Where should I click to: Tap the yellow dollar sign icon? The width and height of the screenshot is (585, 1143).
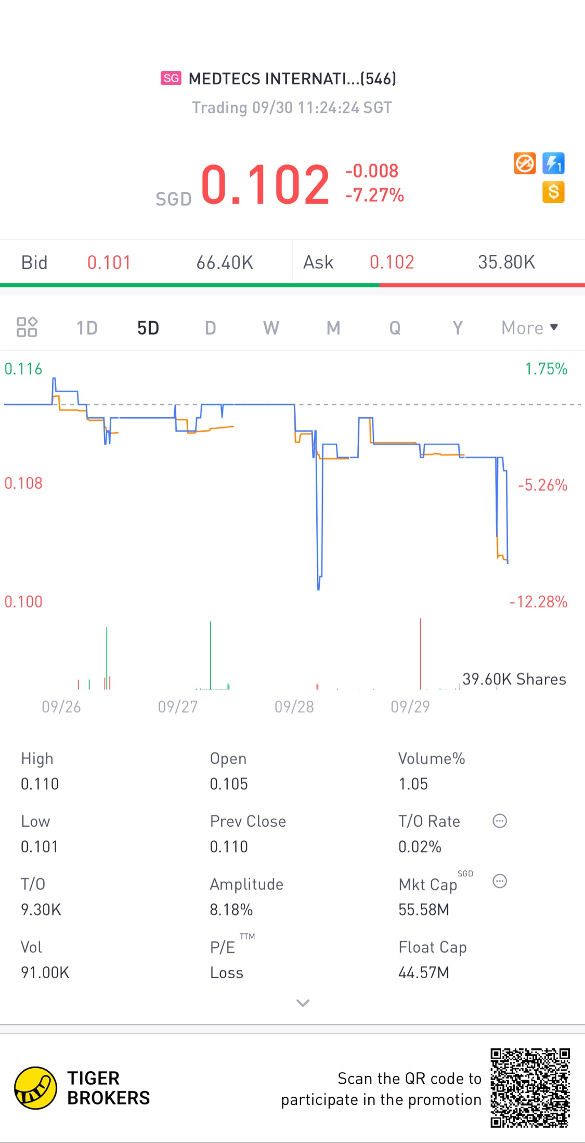point(553,192)
